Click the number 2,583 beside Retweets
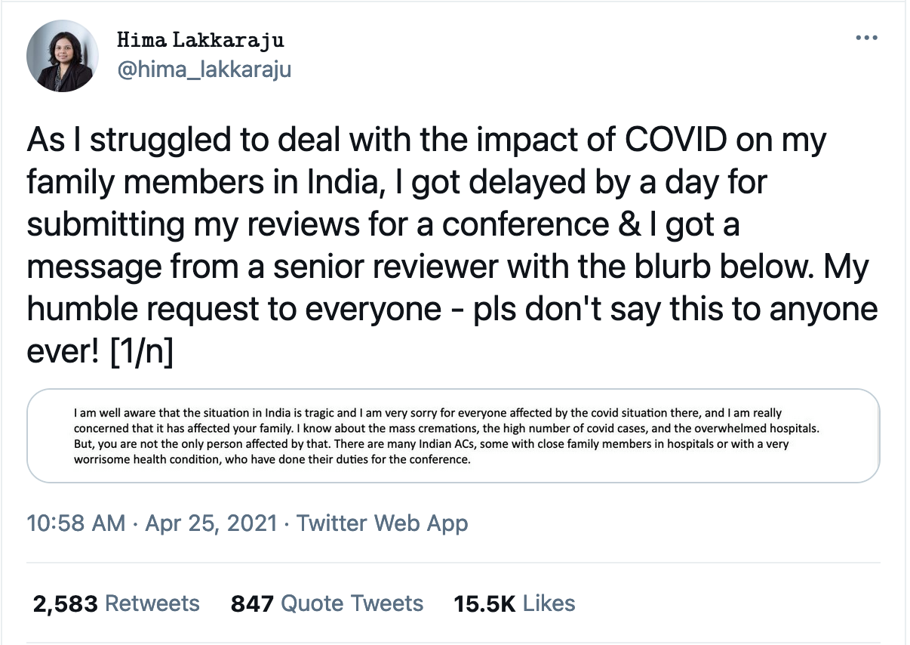This screenshot has height=645, width=910. pos(66,603)
